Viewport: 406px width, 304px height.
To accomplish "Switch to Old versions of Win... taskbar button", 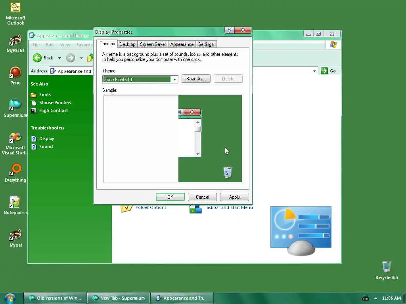I will (x=55, y=298).
